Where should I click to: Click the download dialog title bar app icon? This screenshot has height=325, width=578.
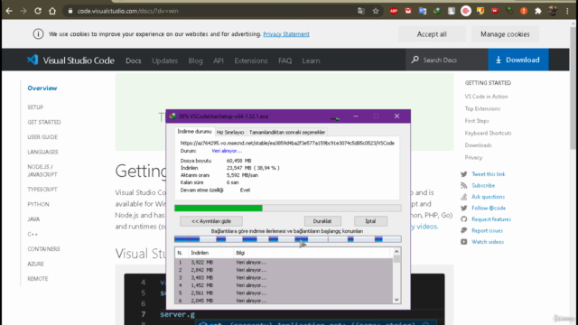pos(172,116)
